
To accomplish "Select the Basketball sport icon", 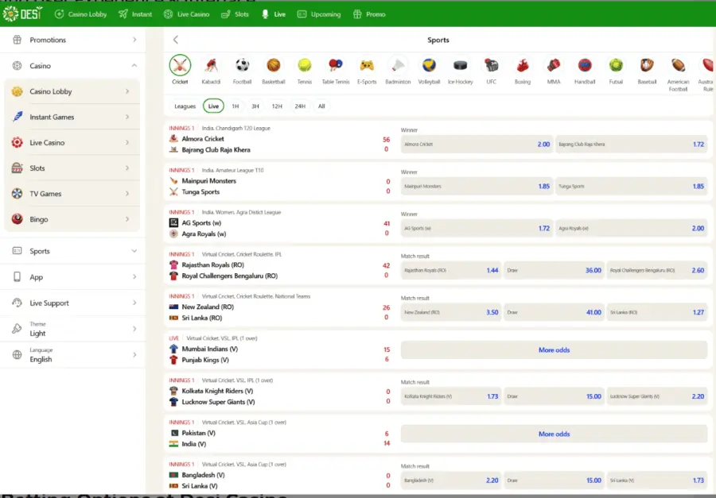I will pos(274,65).
